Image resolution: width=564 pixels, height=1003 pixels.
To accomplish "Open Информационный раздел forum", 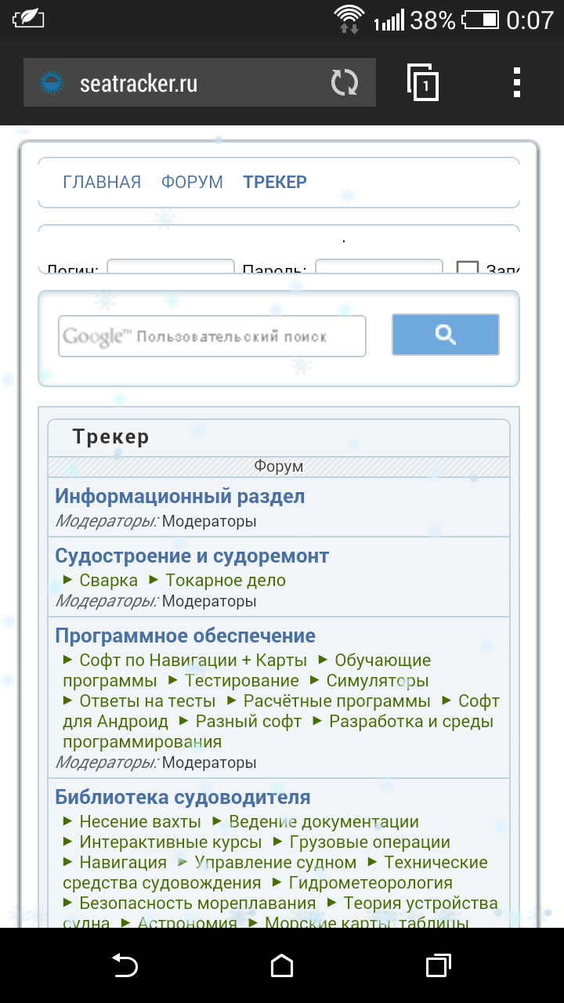I will (x=179, y=496).
